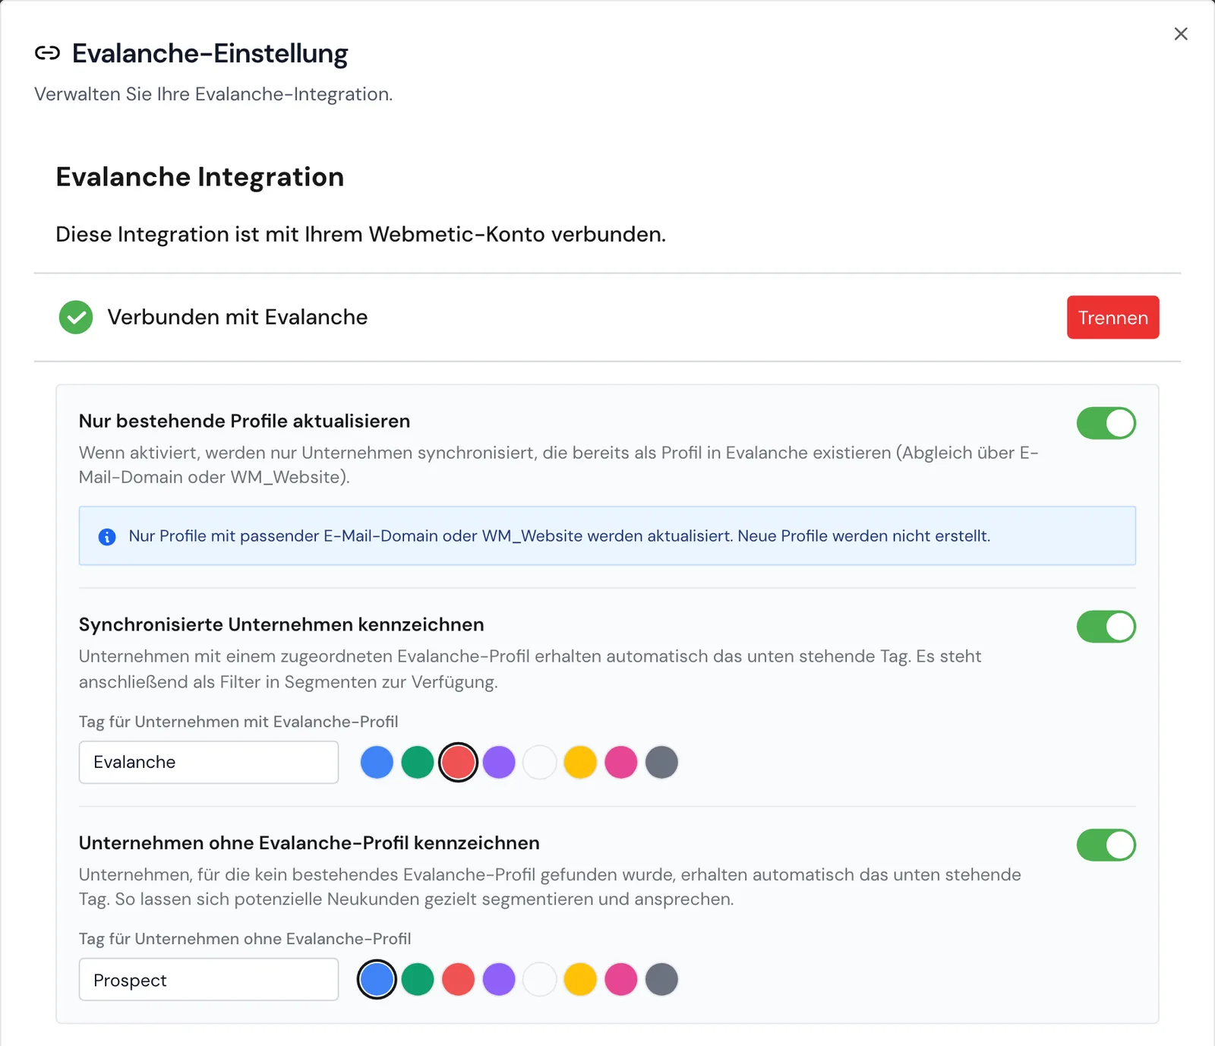Click the Prospect tag name field
The width and height of the screenshot is (1215, 1046).
(x=209, y=980)
